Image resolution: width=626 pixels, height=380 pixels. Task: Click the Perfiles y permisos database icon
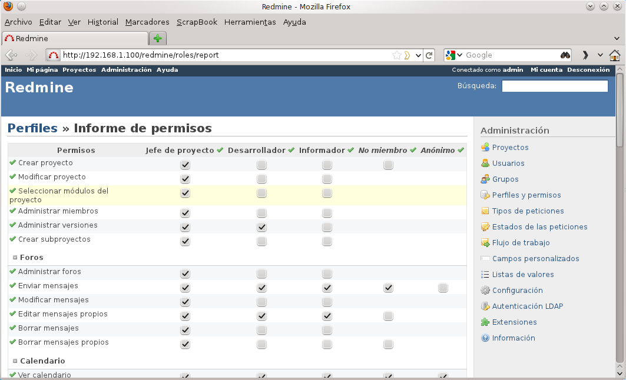tap(485, 195)
